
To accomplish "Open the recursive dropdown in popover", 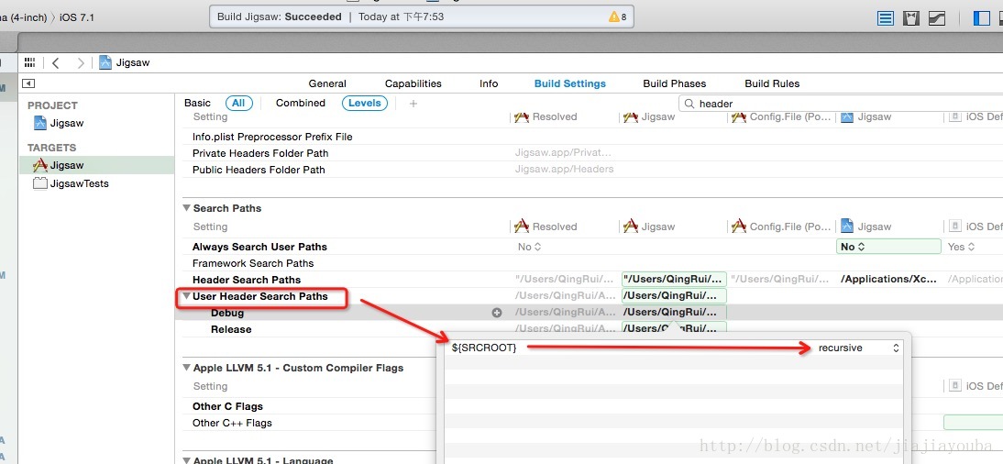I will 858,348.
